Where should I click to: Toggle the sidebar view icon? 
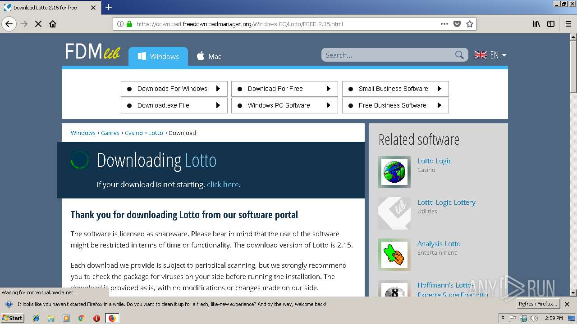tap(551, 24)
